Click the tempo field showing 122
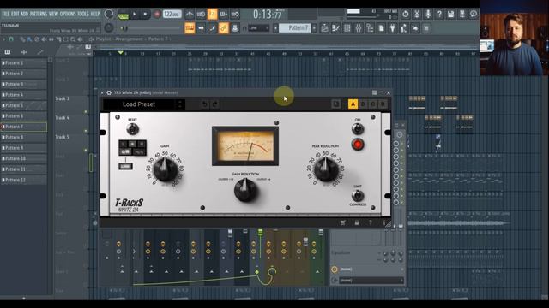Image resolution: width=549 pixels, height=308 pixels. (172, 15)
